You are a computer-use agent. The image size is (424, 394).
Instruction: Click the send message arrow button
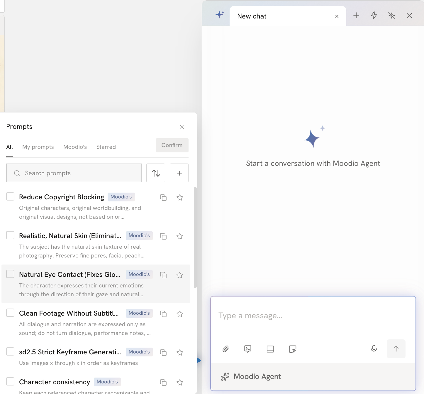point(396,349)
